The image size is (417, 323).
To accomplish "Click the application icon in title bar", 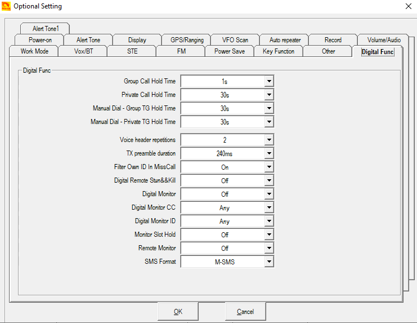I will [x=6, y=6].
